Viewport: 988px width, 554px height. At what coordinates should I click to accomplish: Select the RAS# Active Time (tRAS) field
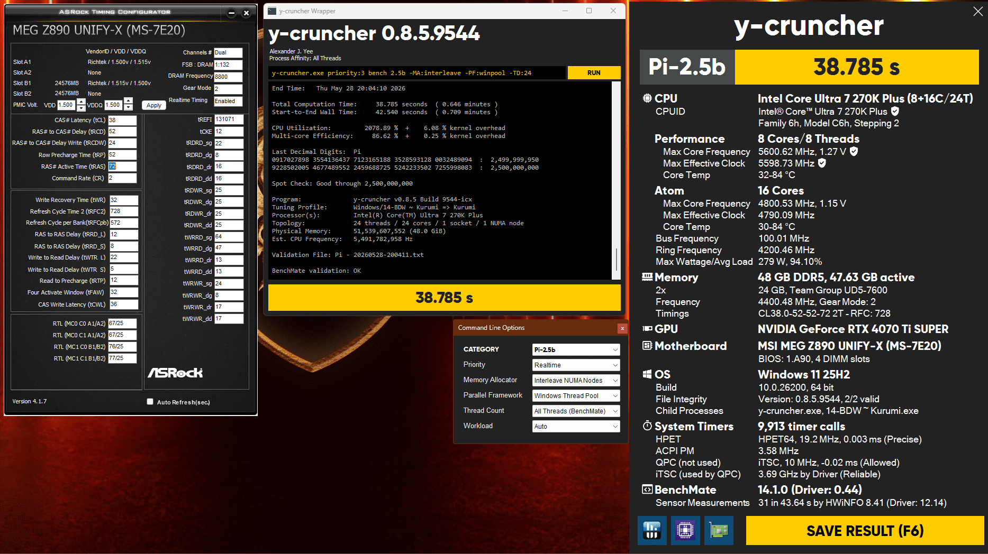point(122,167)
